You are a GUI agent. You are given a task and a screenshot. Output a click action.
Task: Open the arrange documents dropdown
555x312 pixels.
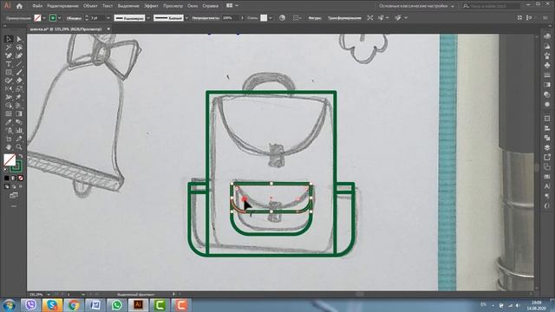click(232, 6)
